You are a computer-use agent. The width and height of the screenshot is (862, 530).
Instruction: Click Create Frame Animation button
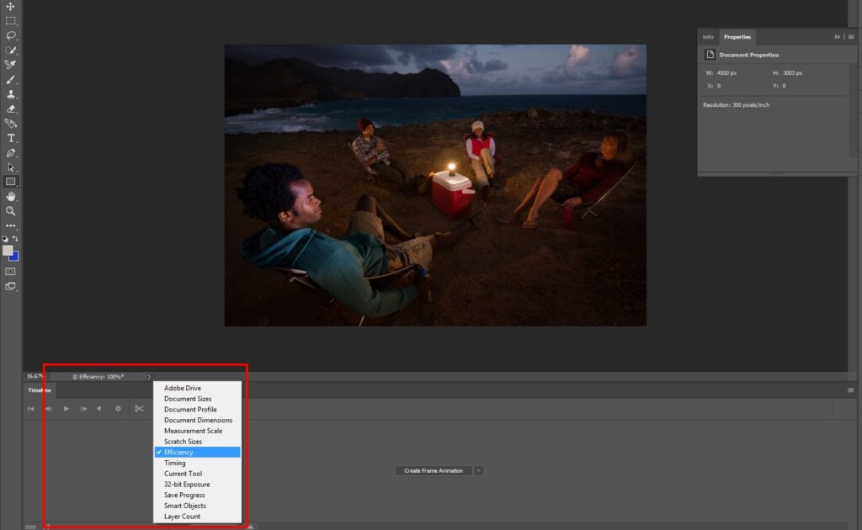point(434,470)
